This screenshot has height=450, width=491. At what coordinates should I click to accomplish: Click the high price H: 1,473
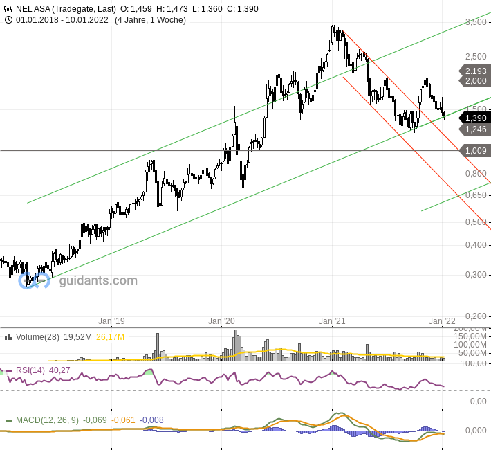[x=172, y=9]
